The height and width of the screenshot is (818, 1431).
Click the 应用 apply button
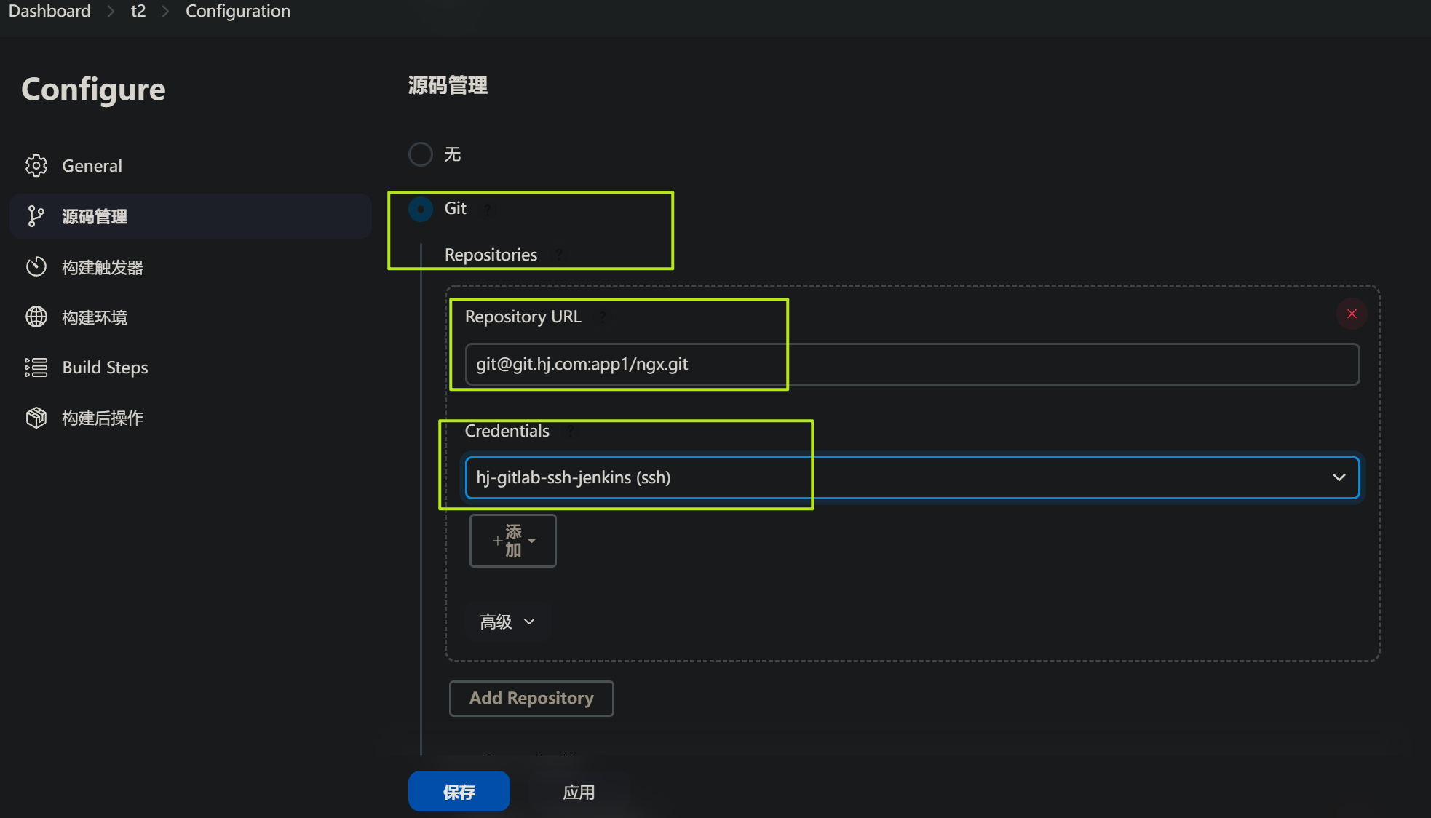[x=579, y=792]
